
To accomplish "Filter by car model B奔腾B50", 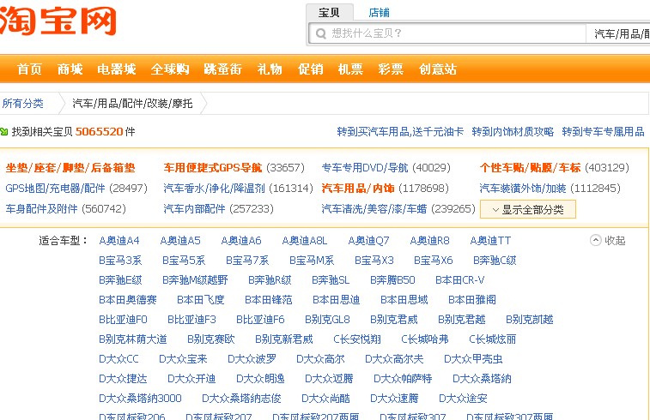I will click(392, 280).
